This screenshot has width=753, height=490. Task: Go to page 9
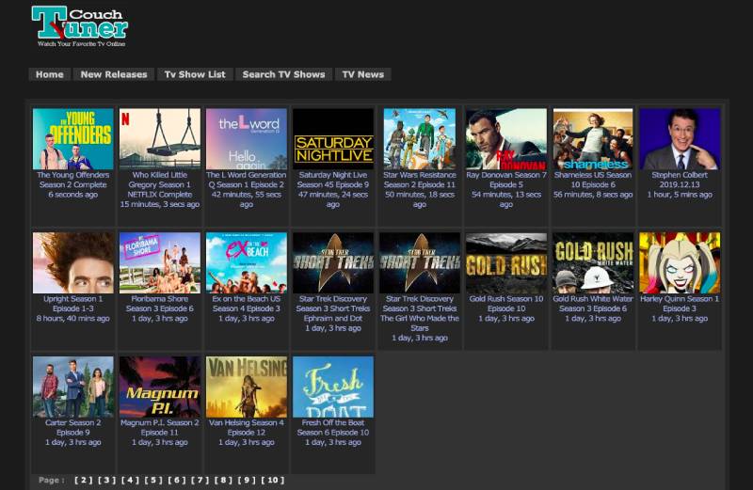pyautogui.click(x=247, y=480)
